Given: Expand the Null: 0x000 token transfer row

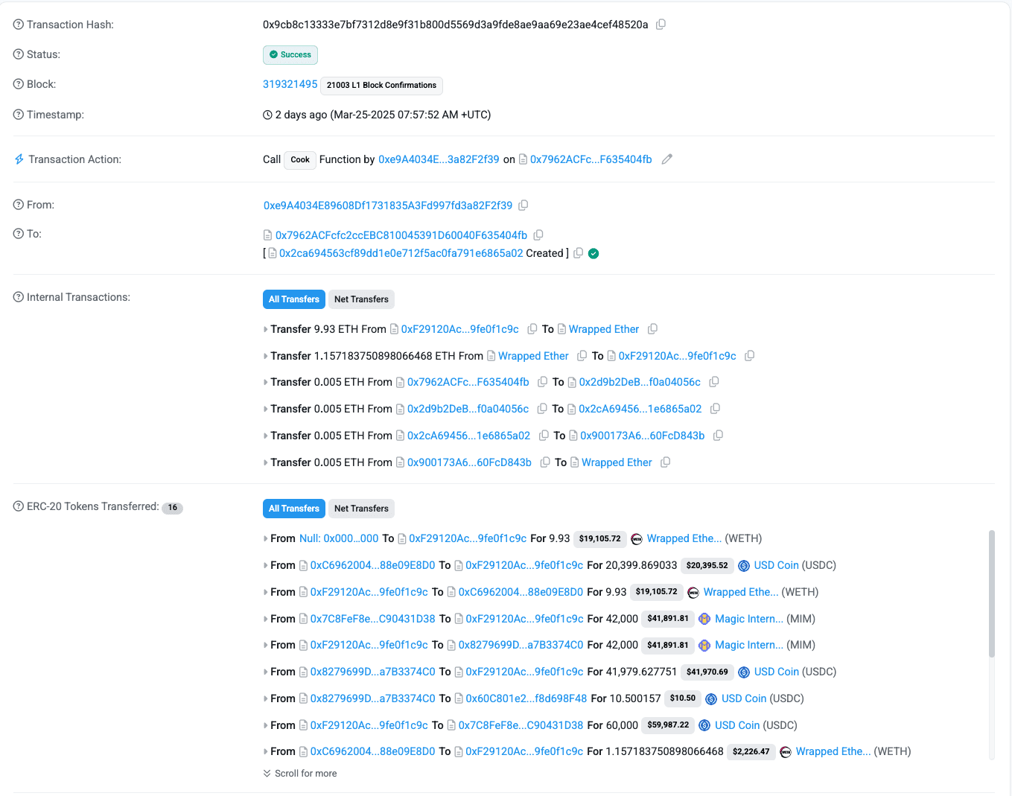Looking at the screenshot, I should point(266,539).
